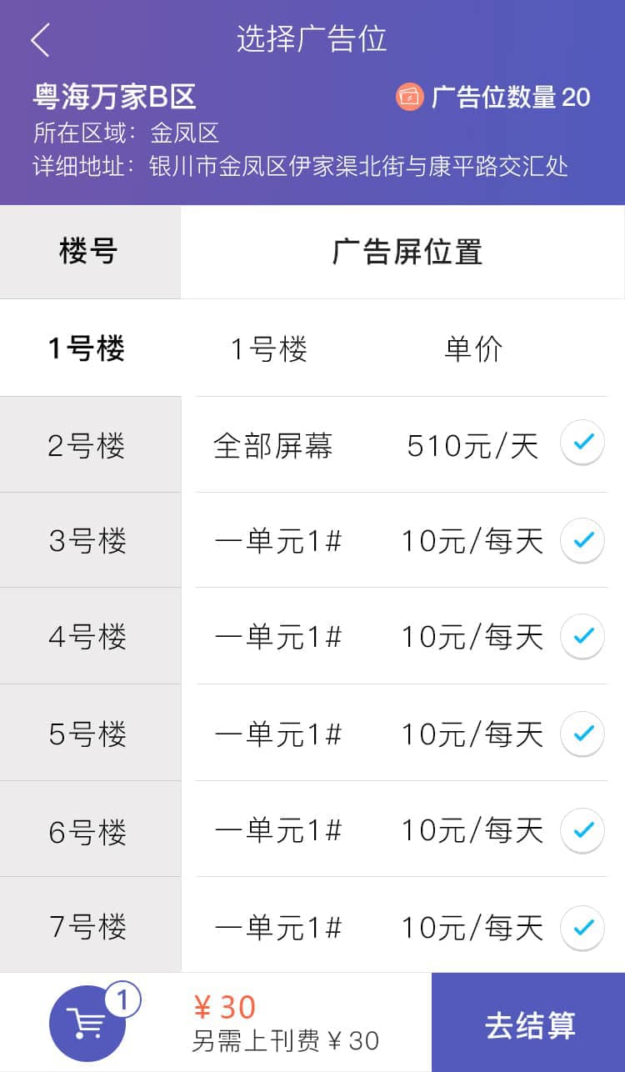Tap the 粤海万家B区 community title

[115, 97]
